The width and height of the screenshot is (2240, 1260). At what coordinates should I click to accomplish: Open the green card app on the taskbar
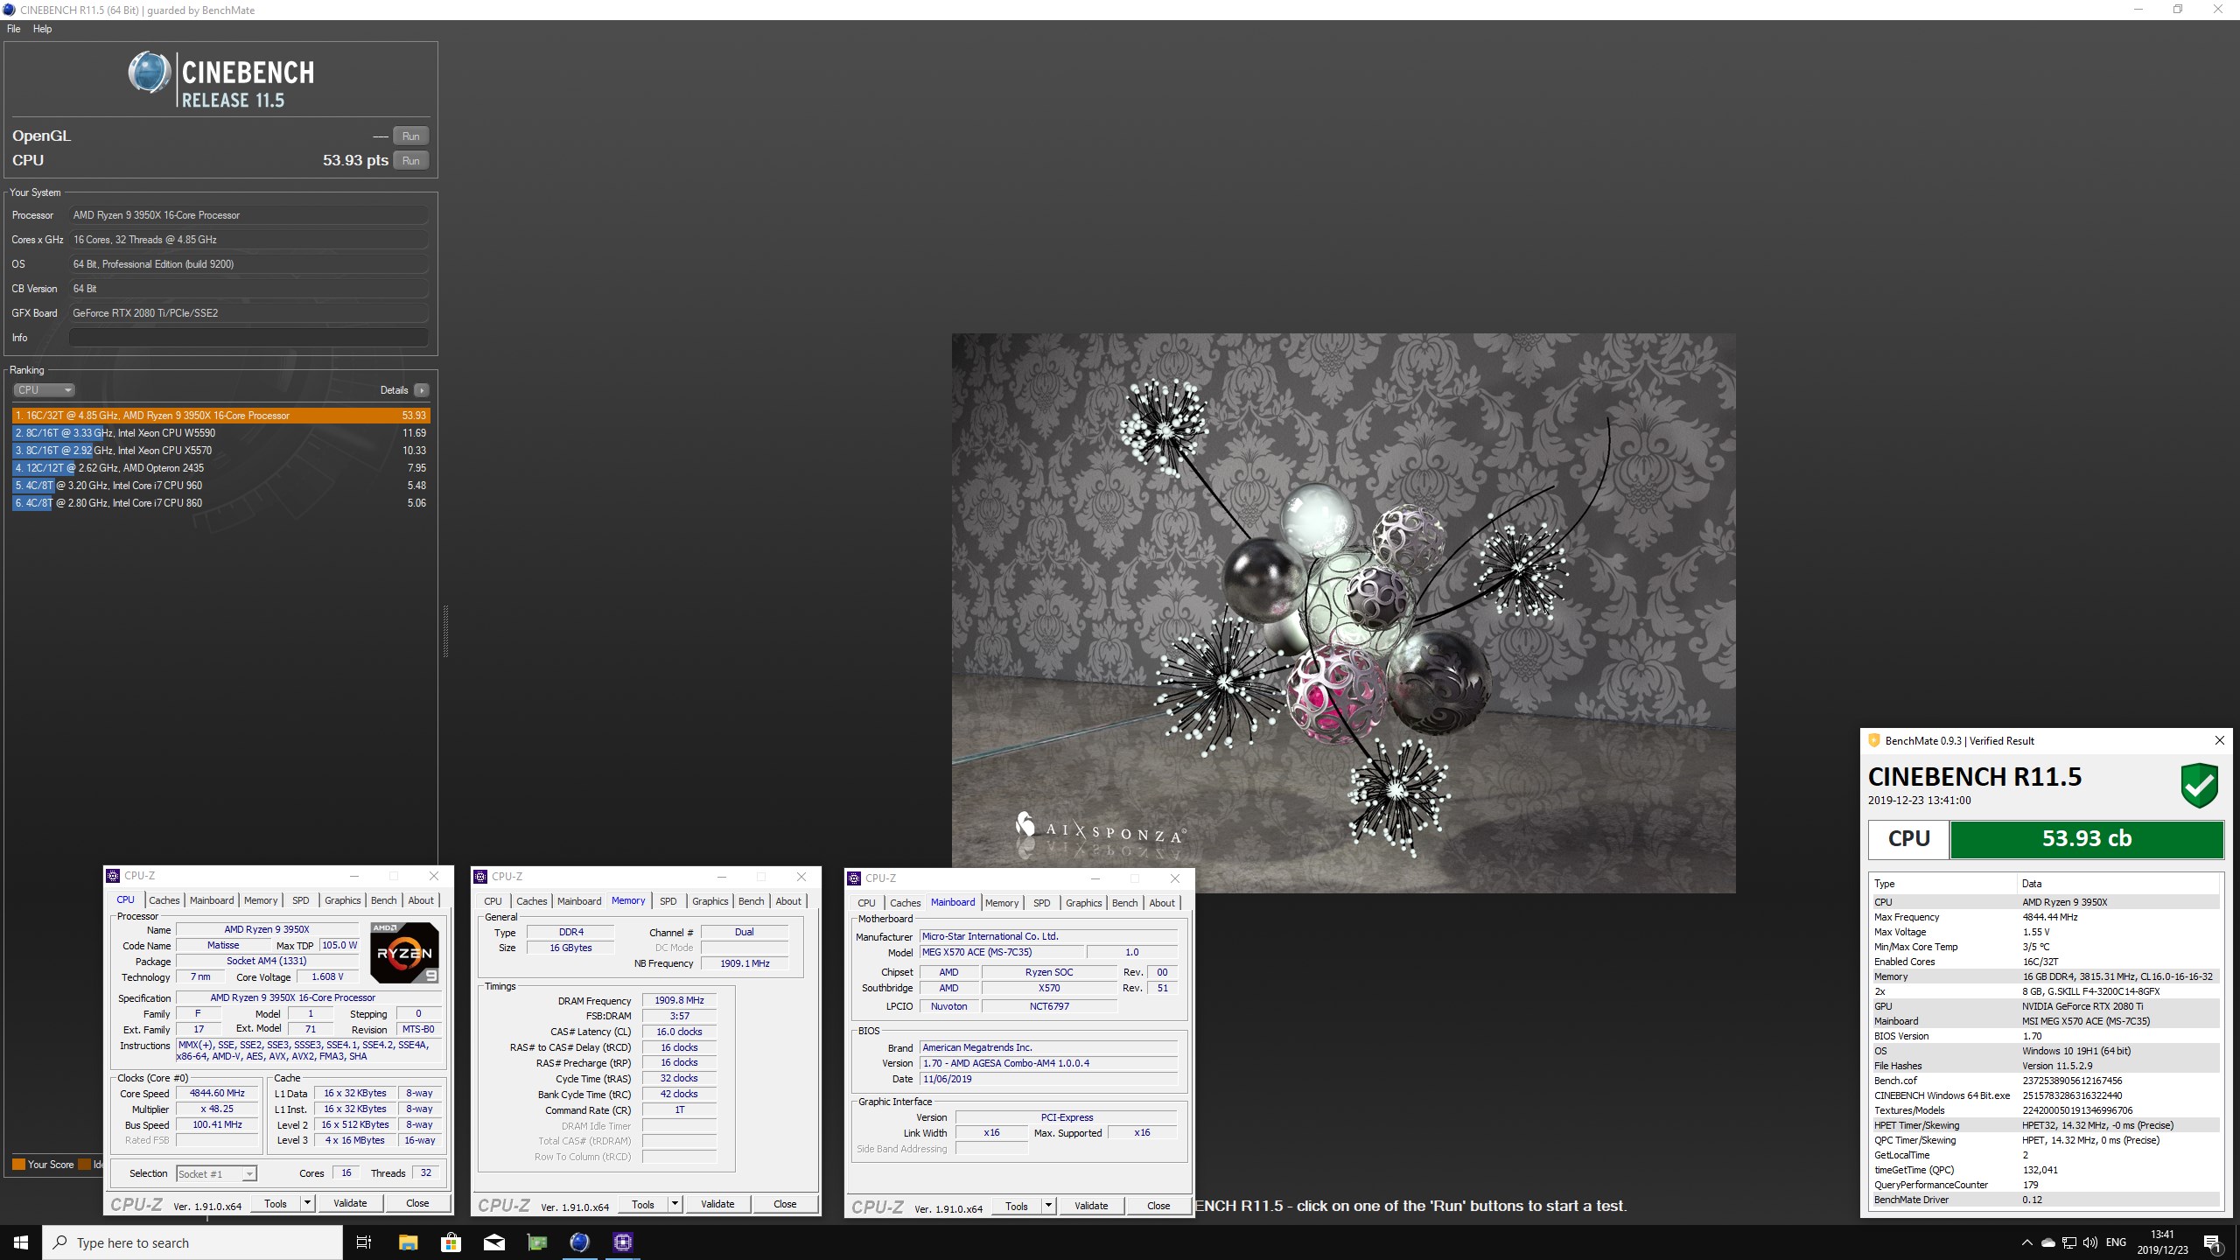[x=536, y=1242]
